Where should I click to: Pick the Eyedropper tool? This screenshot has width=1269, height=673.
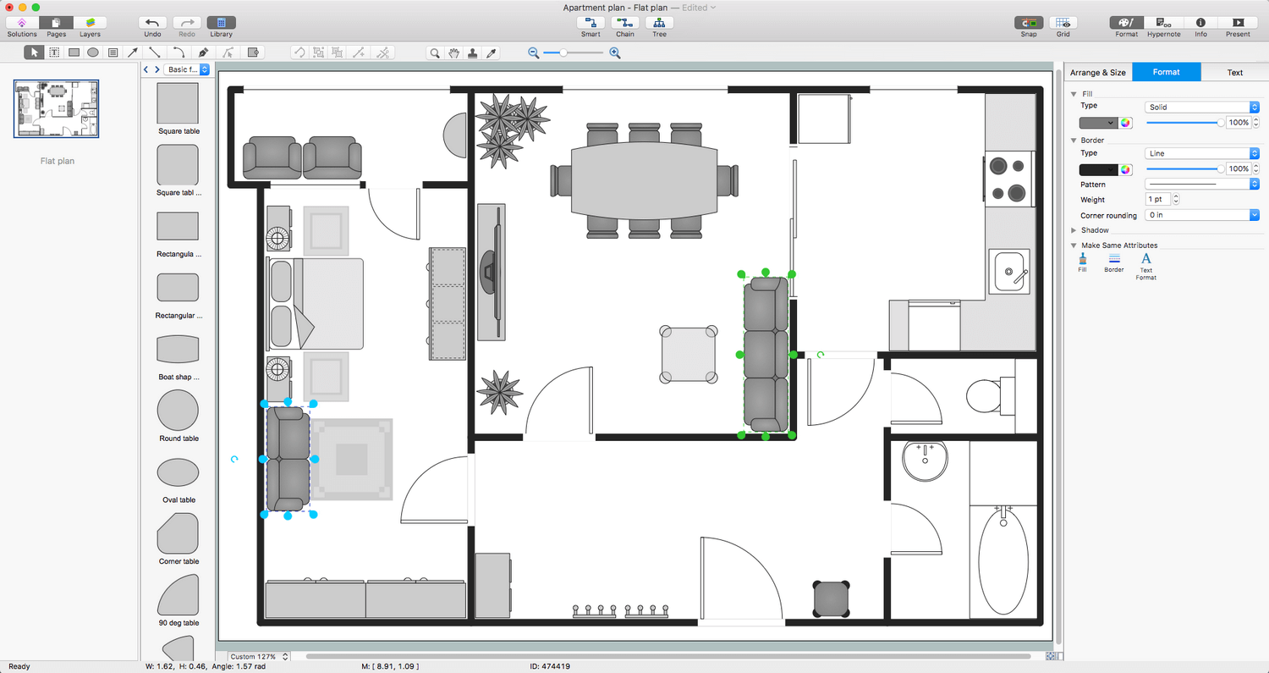492,52
